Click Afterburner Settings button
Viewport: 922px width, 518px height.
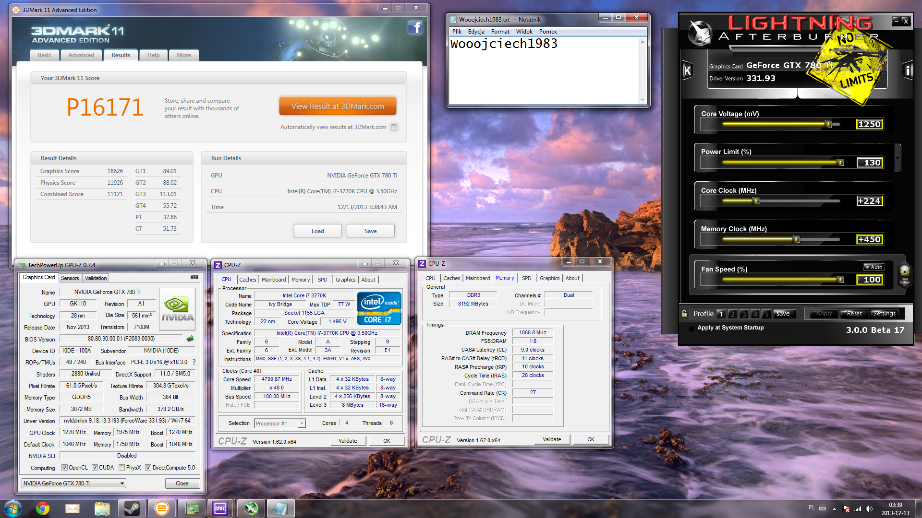pos(884,314)
